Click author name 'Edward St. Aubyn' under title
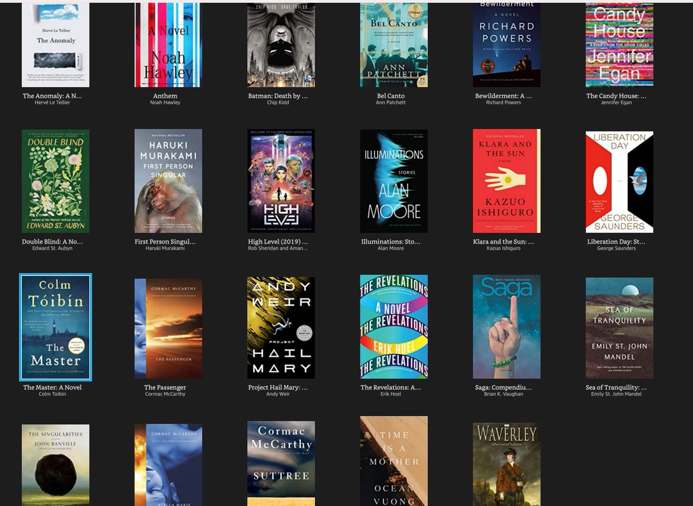The height and width of the screenshot is (506, 693). (x=53, y=248)
